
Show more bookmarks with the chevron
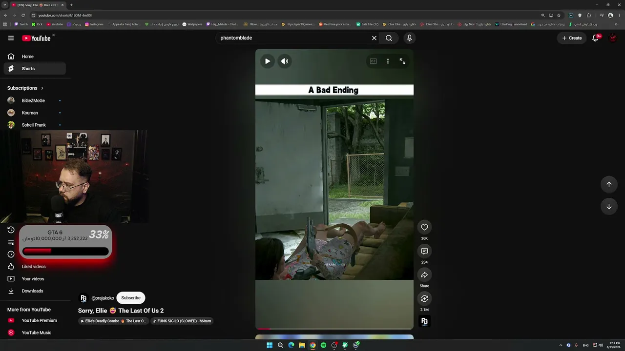click(616, 24)
